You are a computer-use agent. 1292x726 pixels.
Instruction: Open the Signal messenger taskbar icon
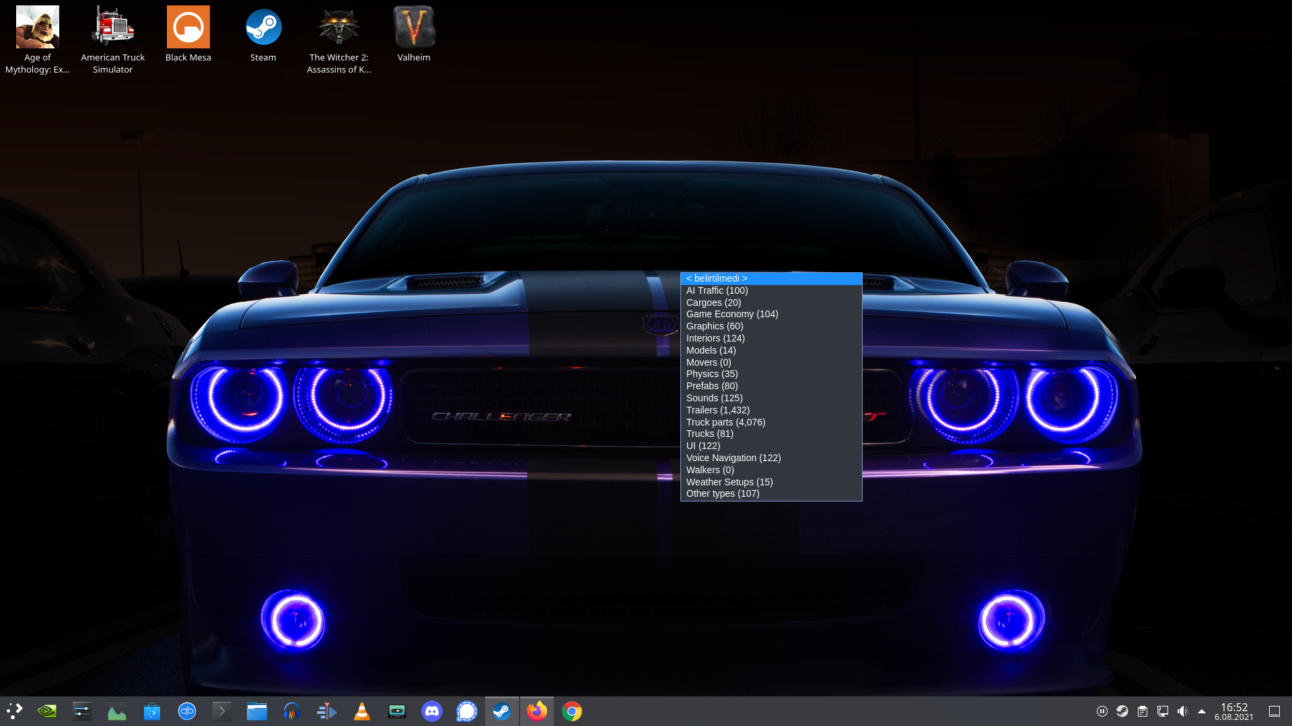click(466, 711)
